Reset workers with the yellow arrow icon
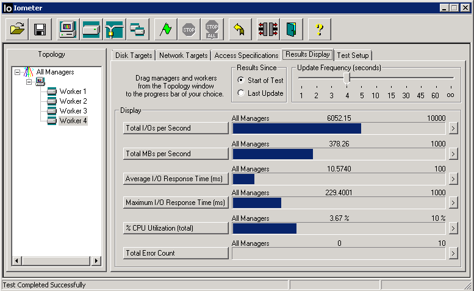 (x=240, y=29)
